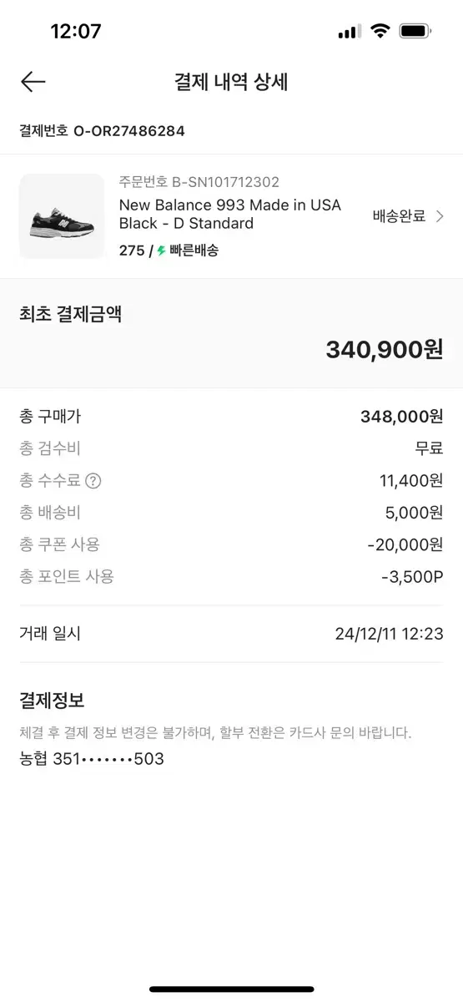This screenshot has width=463, height=1002.
Task: Select the New Balance 993 product title
Action: tap(230, 214)
